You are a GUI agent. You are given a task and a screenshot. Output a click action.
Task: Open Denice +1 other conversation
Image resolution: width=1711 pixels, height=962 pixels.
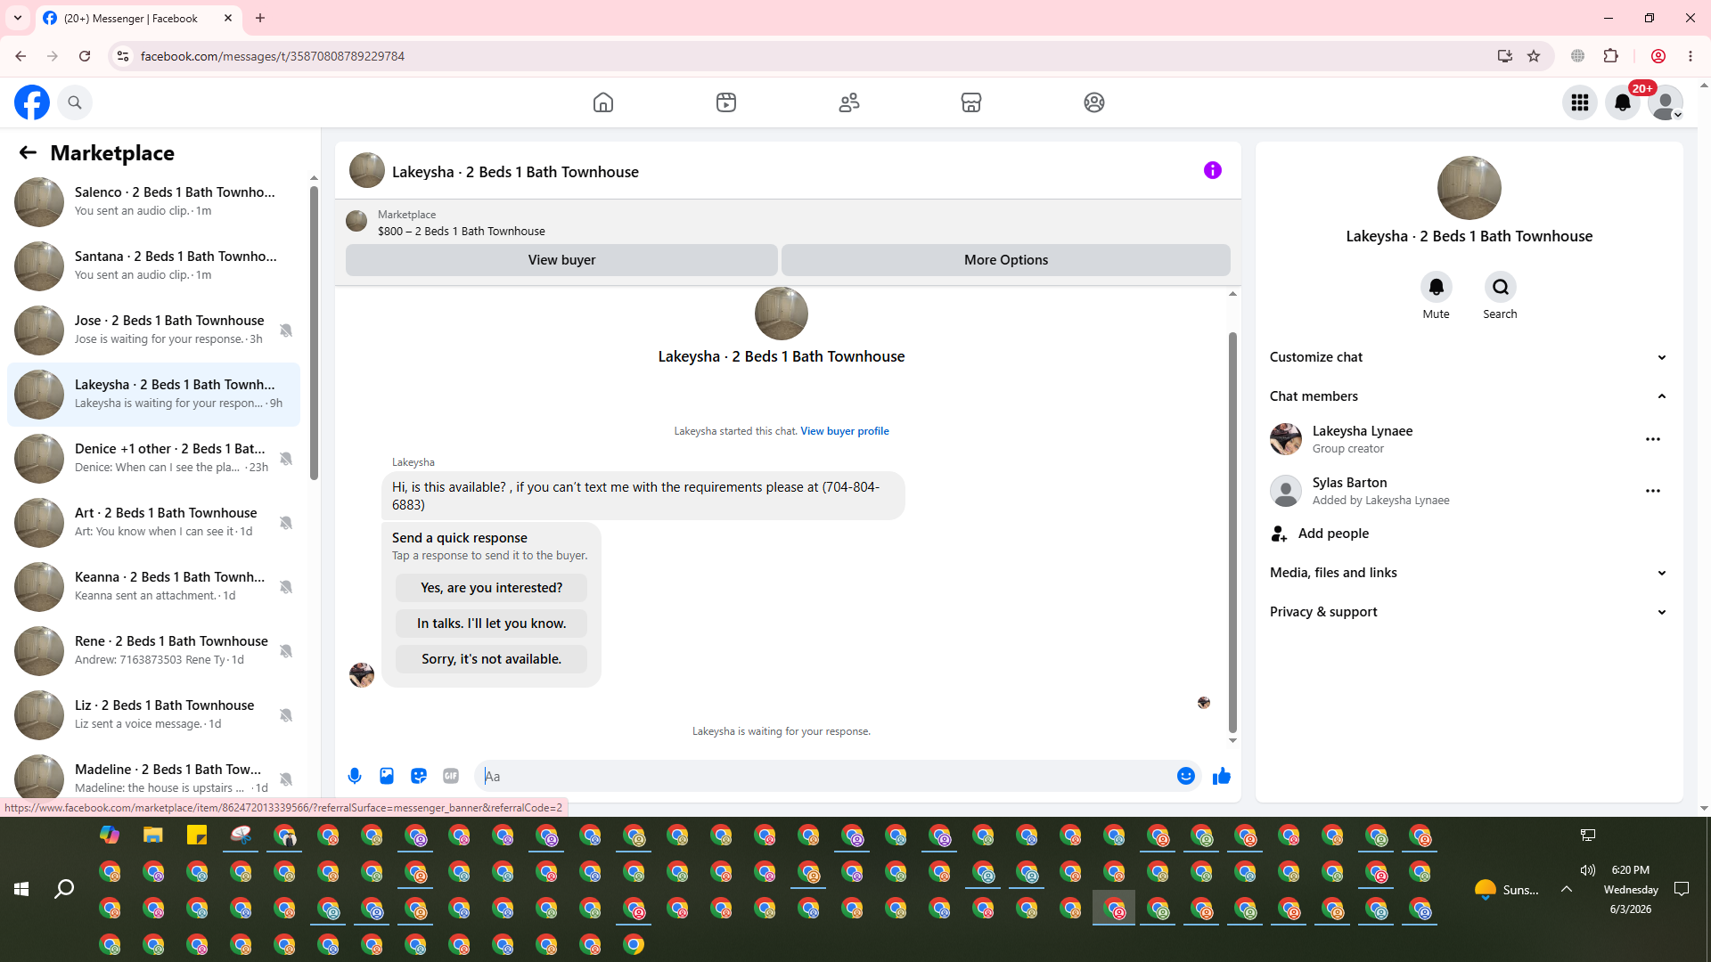tap(153, 458)
